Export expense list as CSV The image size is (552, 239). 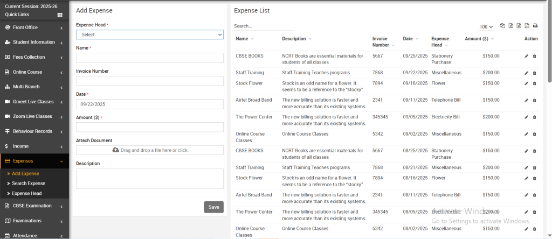click(519, 26)
